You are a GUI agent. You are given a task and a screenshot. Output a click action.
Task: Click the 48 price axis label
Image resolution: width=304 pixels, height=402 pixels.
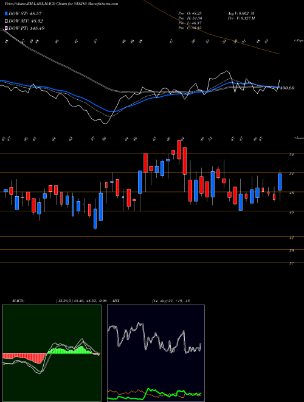click(x=291, y=193)
